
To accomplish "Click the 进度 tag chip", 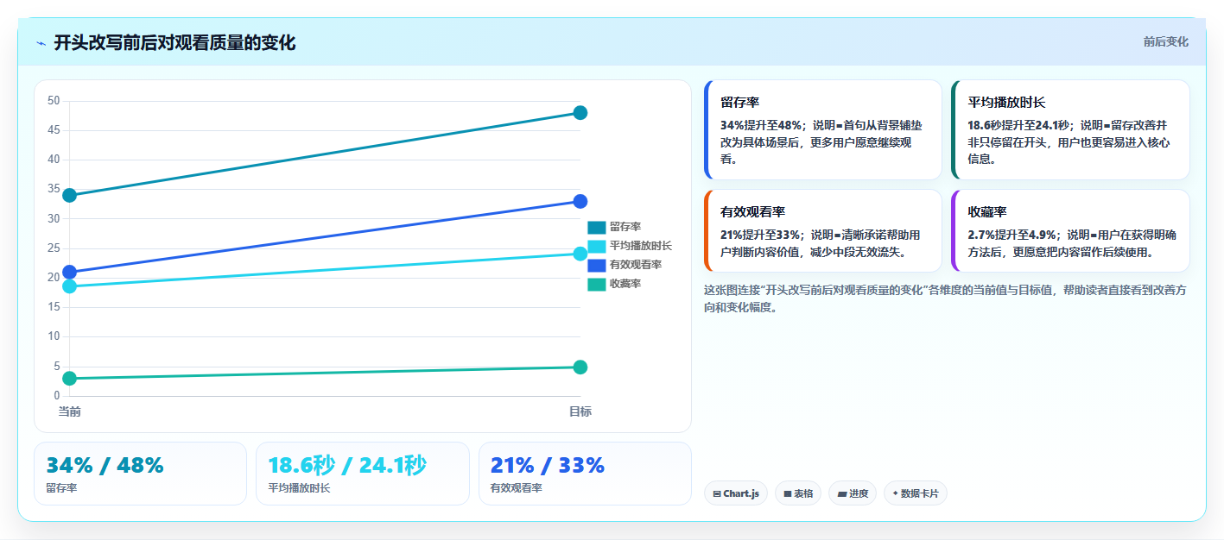I will click(853, 493).
